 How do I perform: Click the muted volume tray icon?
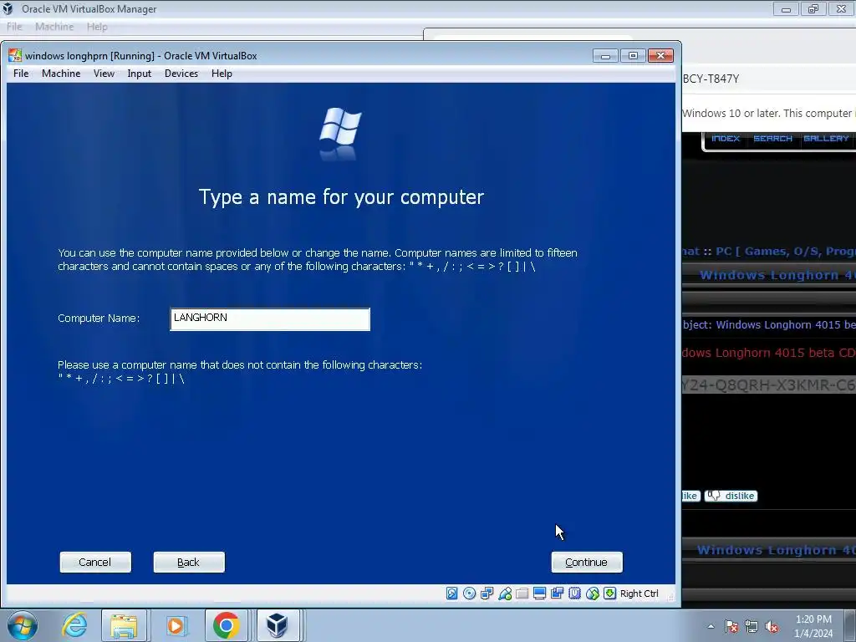pyautogui.click(x=772, y=627)
